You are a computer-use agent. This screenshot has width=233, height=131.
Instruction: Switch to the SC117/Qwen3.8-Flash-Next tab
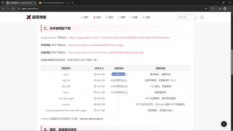click(x=53, y=3)
